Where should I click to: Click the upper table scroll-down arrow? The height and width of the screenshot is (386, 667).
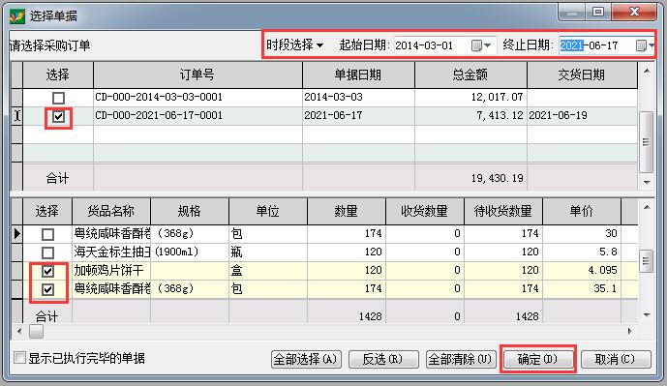[x=647, y=183]
